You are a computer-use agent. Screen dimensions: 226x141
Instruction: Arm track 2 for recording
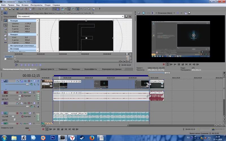point(17,92)
